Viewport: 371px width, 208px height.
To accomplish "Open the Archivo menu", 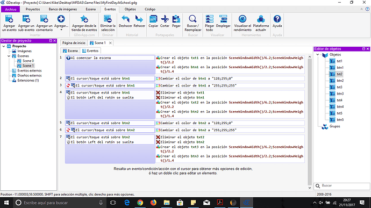I will (11, 9).
